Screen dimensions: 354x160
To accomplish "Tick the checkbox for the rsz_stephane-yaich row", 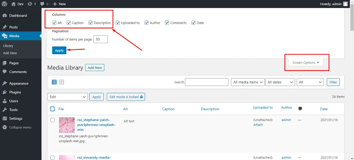I will tap(53, 120).
